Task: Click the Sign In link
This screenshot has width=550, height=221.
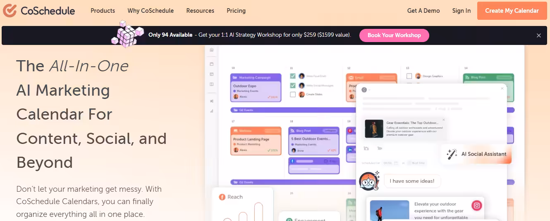Action: pyautogui.click(x=461, y=11)
